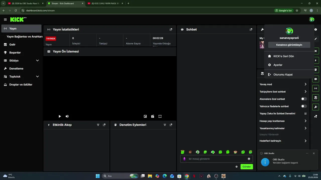Open Ayarlar from profile menu
The height and width of the screenshot is (180, 321).
289,65
